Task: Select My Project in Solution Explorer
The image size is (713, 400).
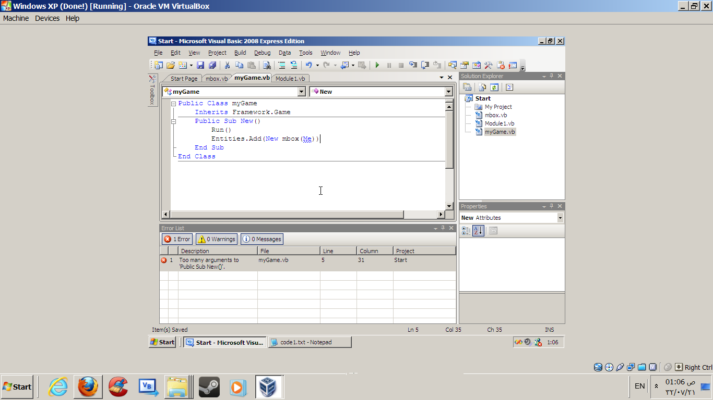Action: 498,107
